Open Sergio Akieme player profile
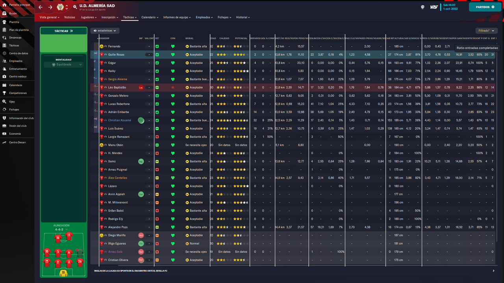504x283 pixels. [x=118, y=79]
